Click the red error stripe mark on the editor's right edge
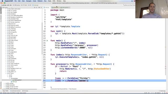Image resolution: width=168 pixels, height=94 pixels. pyautogui.click(x=166, y=67)
